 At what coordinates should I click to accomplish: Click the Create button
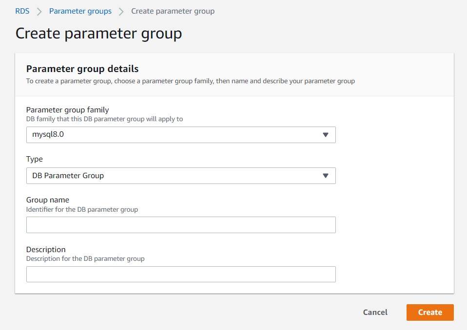click(x=429, y=312)
